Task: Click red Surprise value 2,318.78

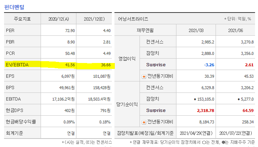Action: pyautogui.click(x=206, y=111)
